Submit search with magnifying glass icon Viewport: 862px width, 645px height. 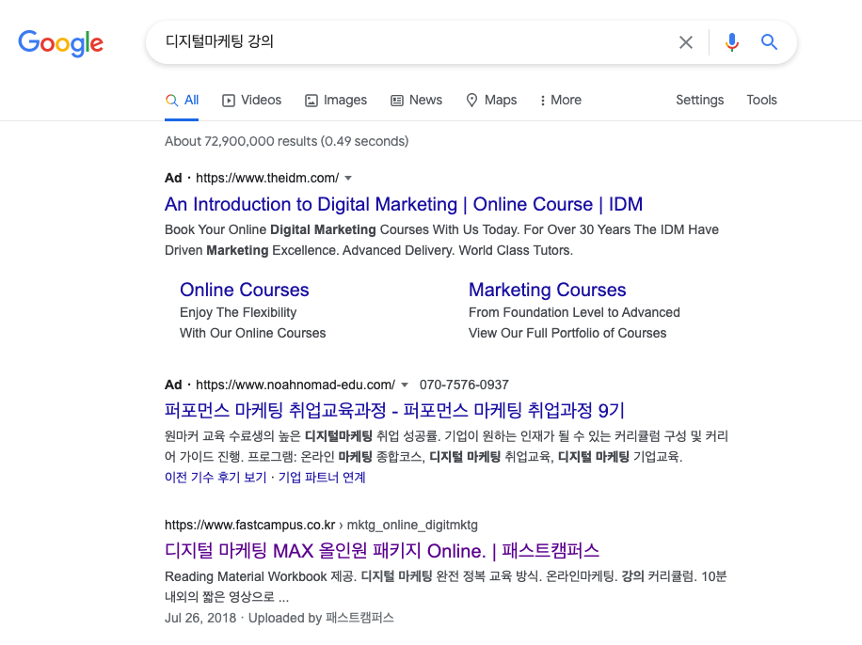coord(769,41)
